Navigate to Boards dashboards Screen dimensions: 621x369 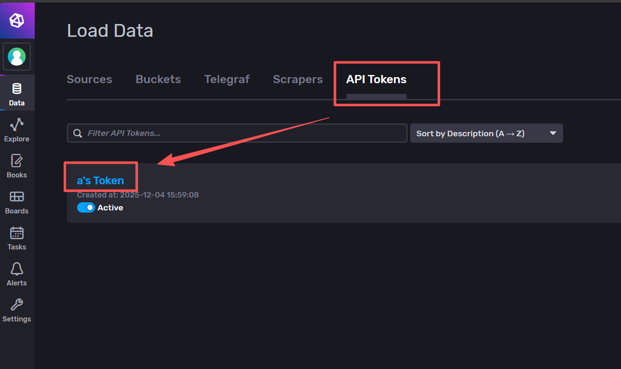(x=17, y=202)
